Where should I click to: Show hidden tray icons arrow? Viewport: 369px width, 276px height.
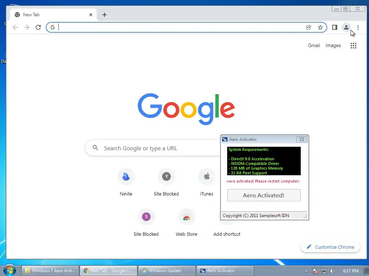click(x=306, y=271)
